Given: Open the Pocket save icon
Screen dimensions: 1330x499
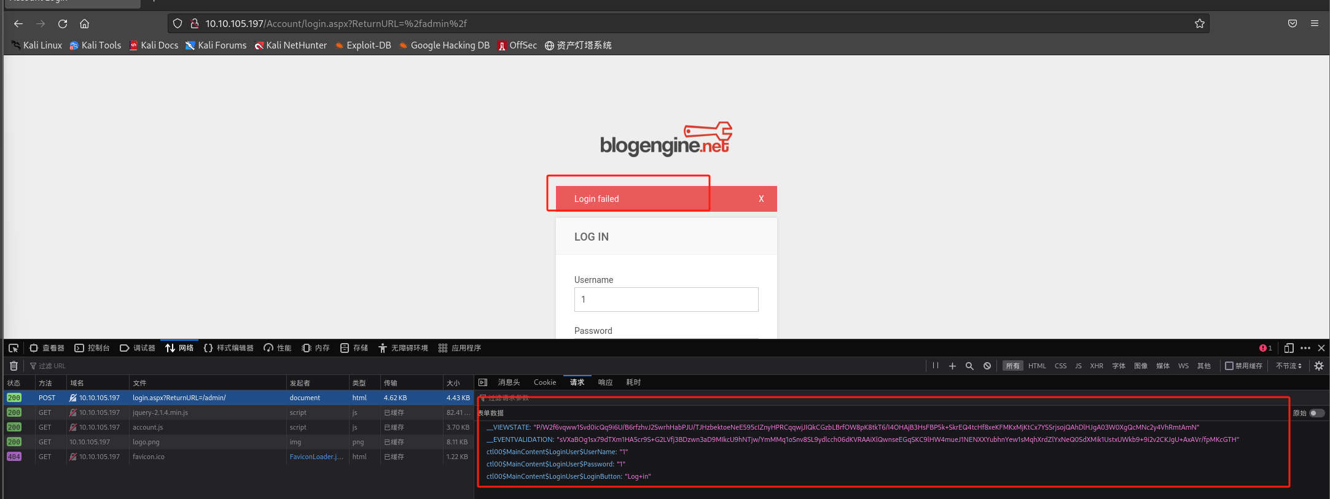Looking at the screenshot, I should 1293,24.
